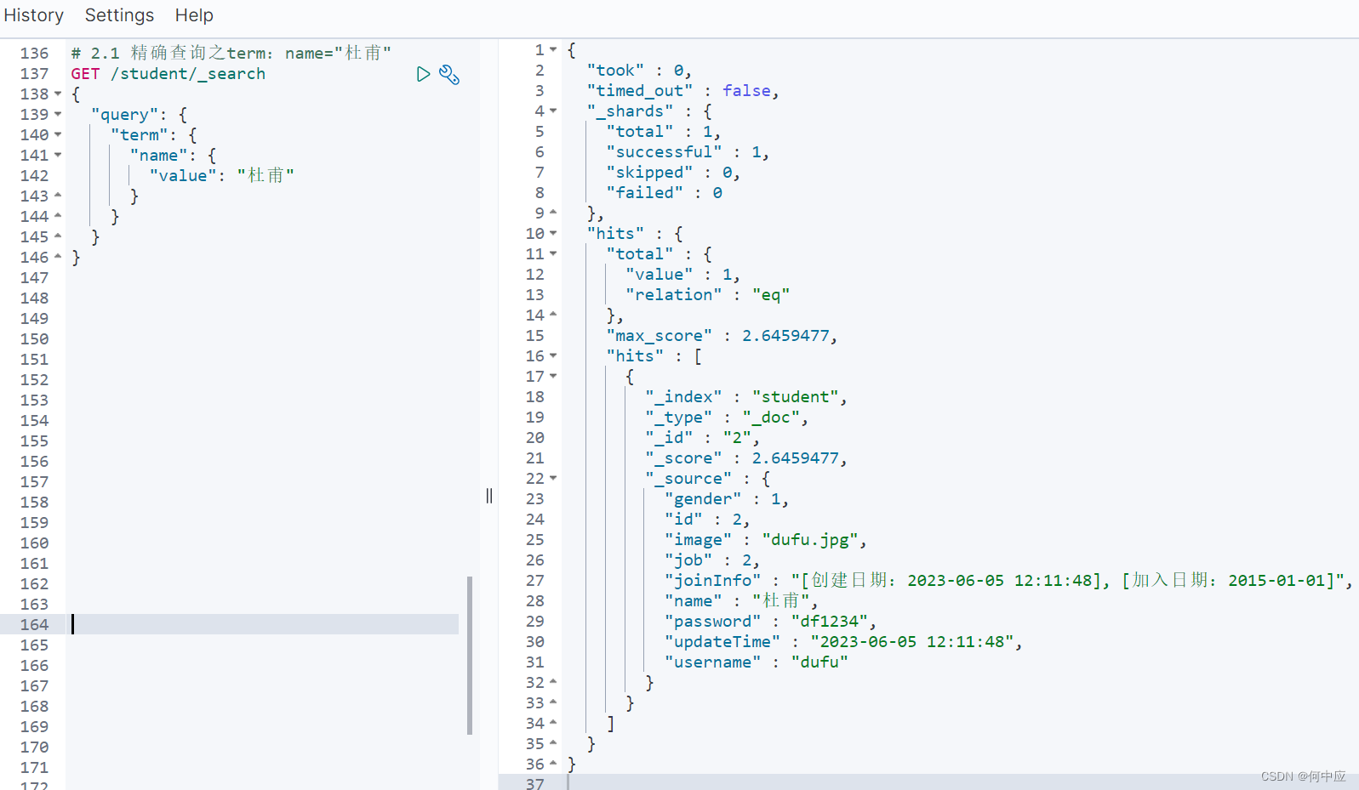This screenshot has height=790, width=1359.
Task: Collapse the "hits" array at line 16
Action: pyautogui.click(x=553, y=356)
